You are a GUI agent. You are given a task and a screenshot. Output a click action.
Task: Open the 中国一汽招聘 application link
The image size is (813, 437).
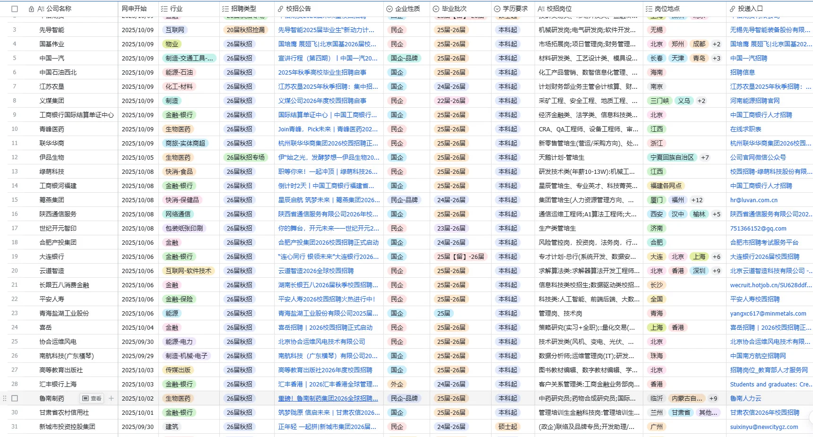click(x=749, y=58)
